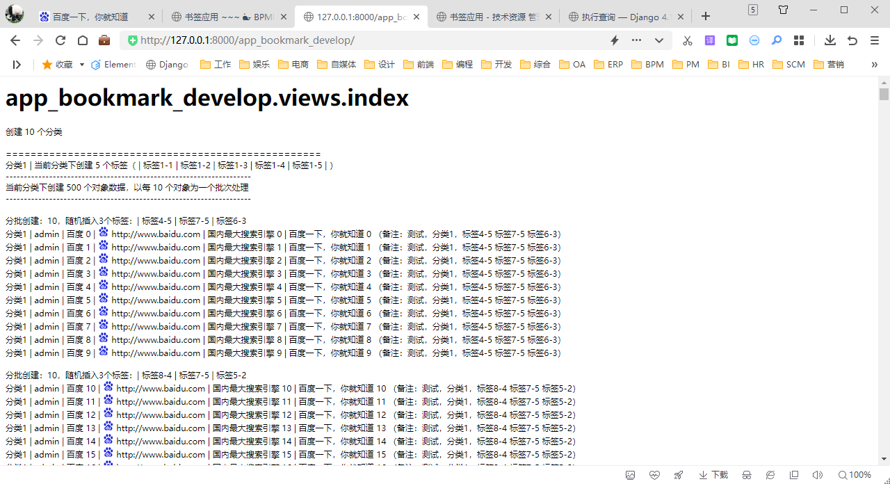
Task: Reload the current page
Action: [x=60, y=40]
